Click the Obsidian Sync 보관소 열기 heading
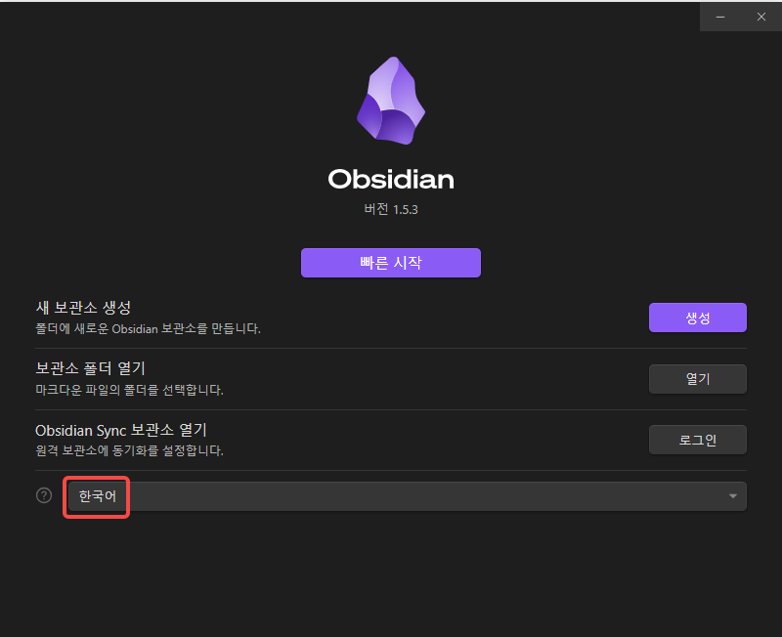The width and height of the screenshot is (782, 637). pyautogui.click(x=120, y=430)
